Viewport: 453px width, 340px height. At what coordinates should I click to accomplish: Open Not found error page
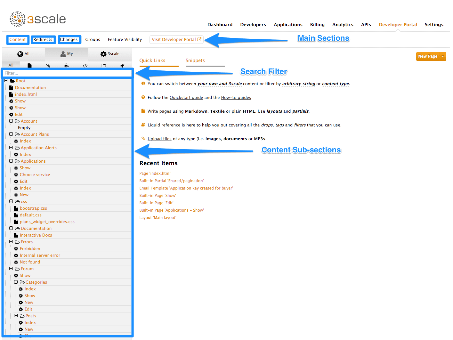[30, 262]
